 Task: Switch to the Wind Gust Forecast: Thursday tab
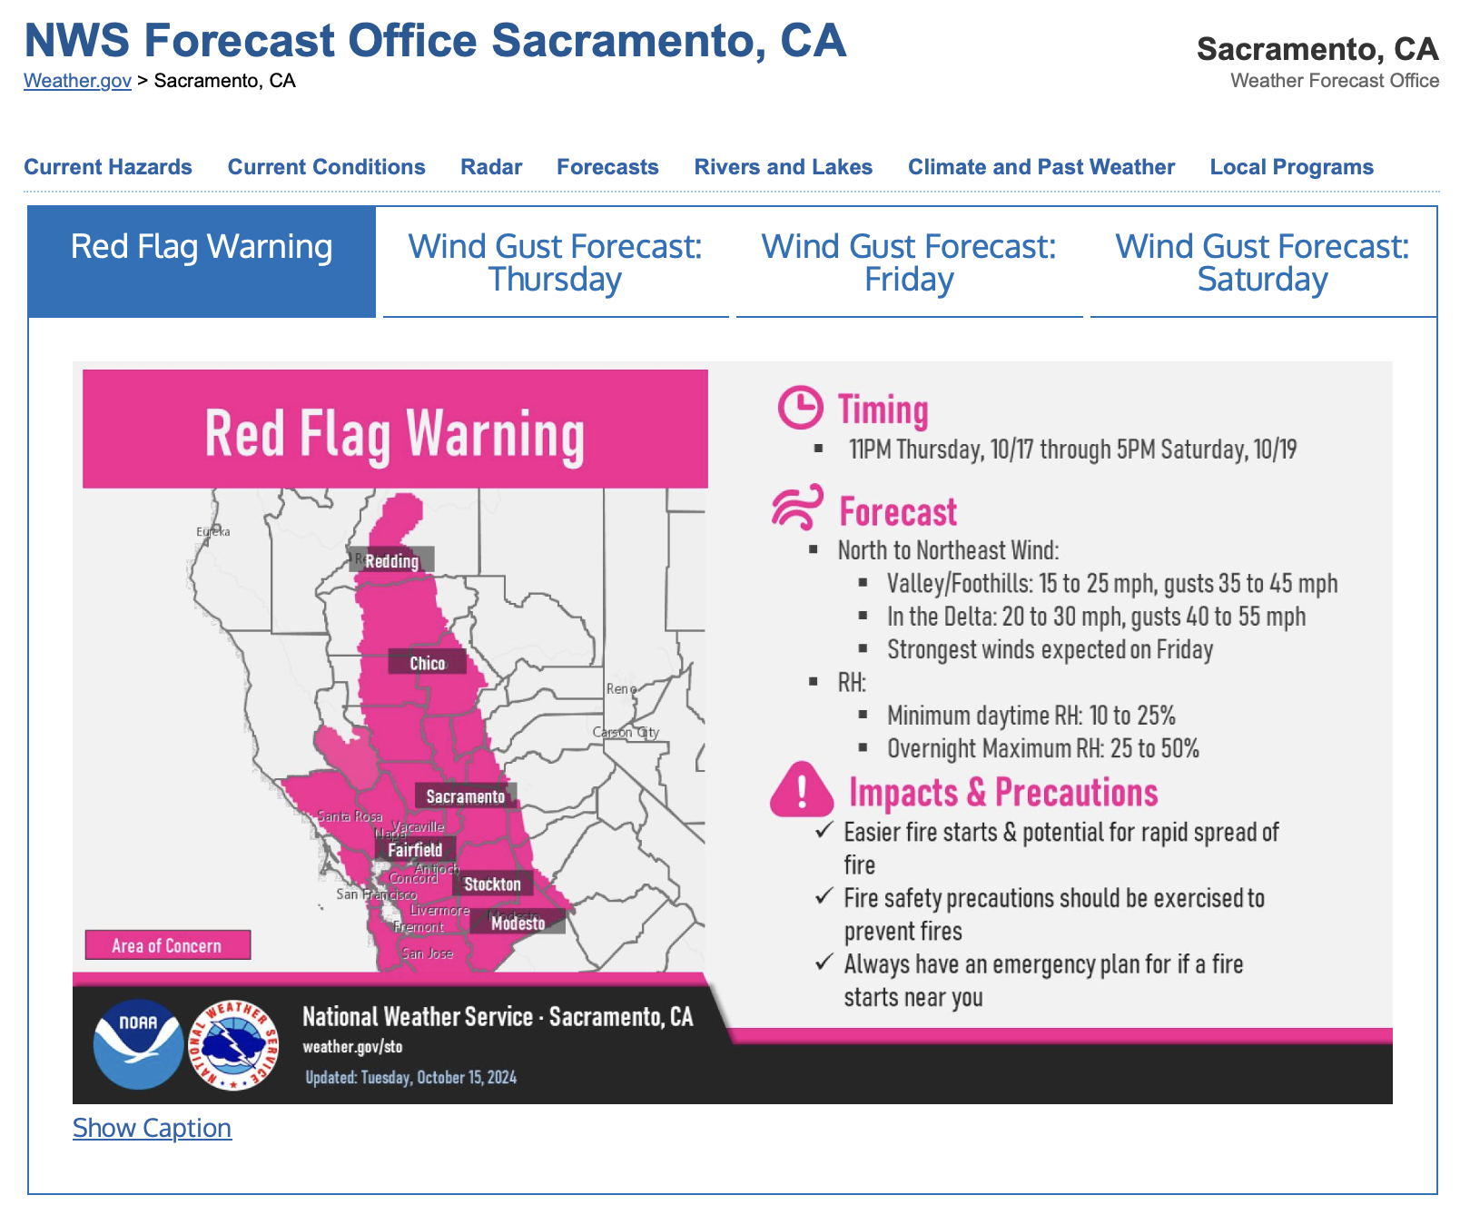coord(556,262)
